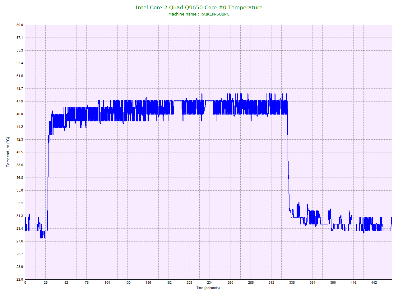Click the 338 tick on time axis
This screenshot has width=398, height=298.
click(x=292, y=282)
